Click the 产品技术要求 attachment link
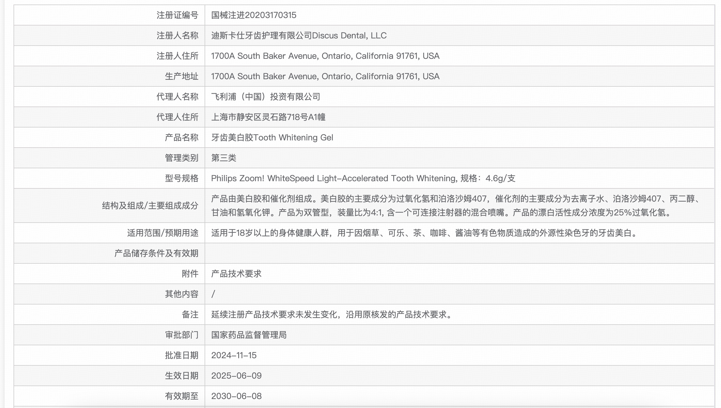 (236, 274)
